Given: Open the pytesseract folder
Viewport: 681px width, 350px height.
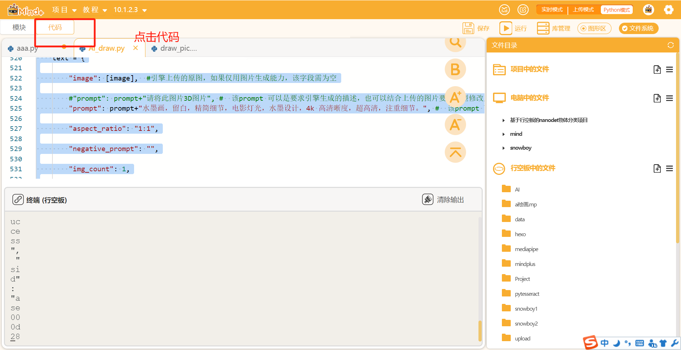Looking at the screenshot, I should 521,294.
